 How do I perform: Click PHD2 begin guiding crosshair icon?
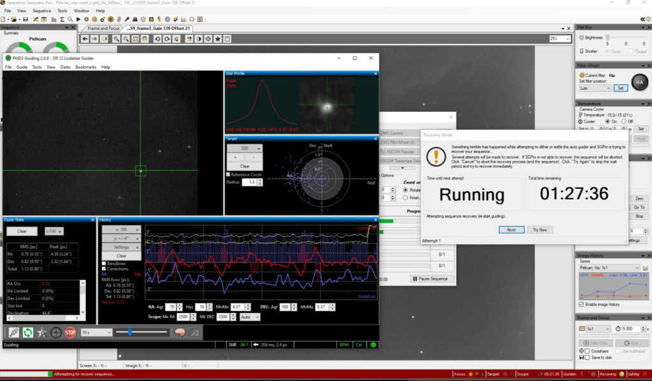pyautogui.click(x=56, y=333)
